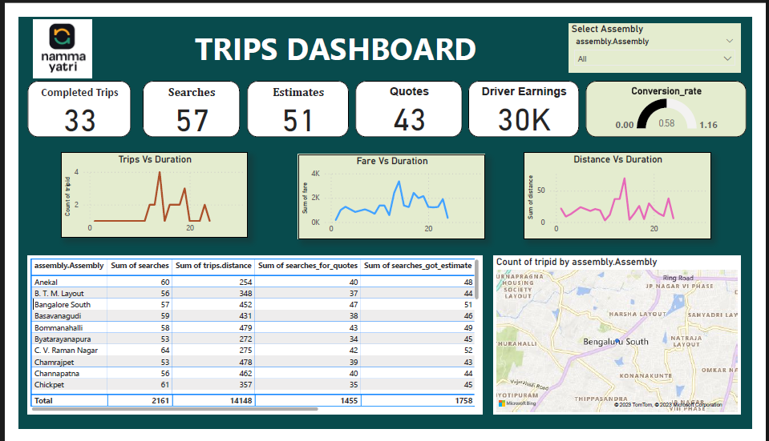769x441 pixels.
Task: Open the 'All' assembly dropdown
Action: coord(654,58)
